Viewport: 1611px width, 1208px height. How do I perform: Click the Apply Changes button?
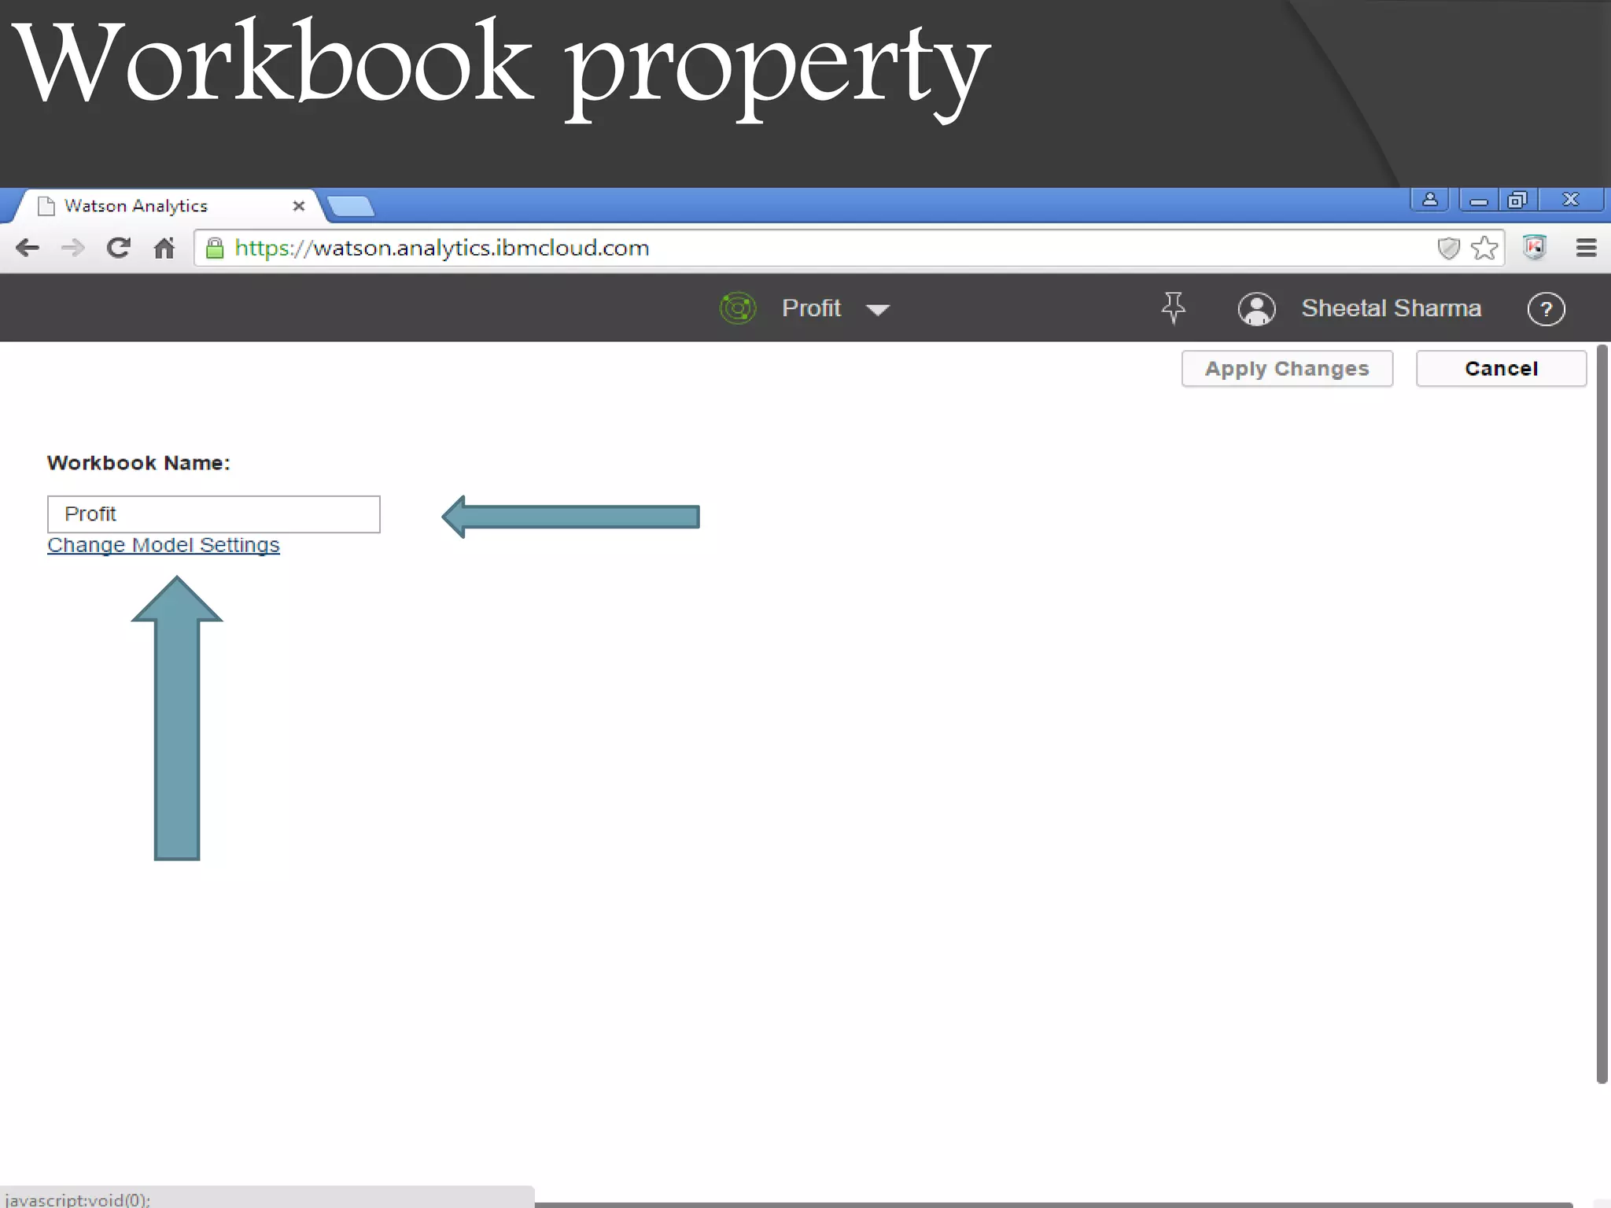click(1287, 369)
